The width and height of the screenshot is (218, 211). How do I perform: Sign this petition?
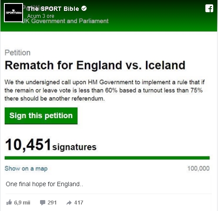(x=41, y=116)
